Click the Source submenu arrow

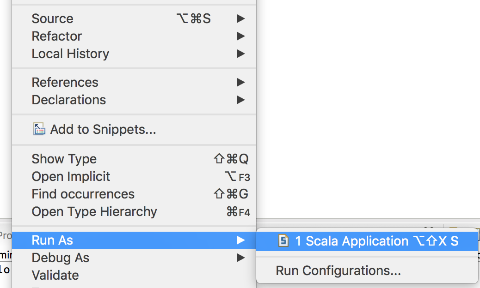click(240, 18)
